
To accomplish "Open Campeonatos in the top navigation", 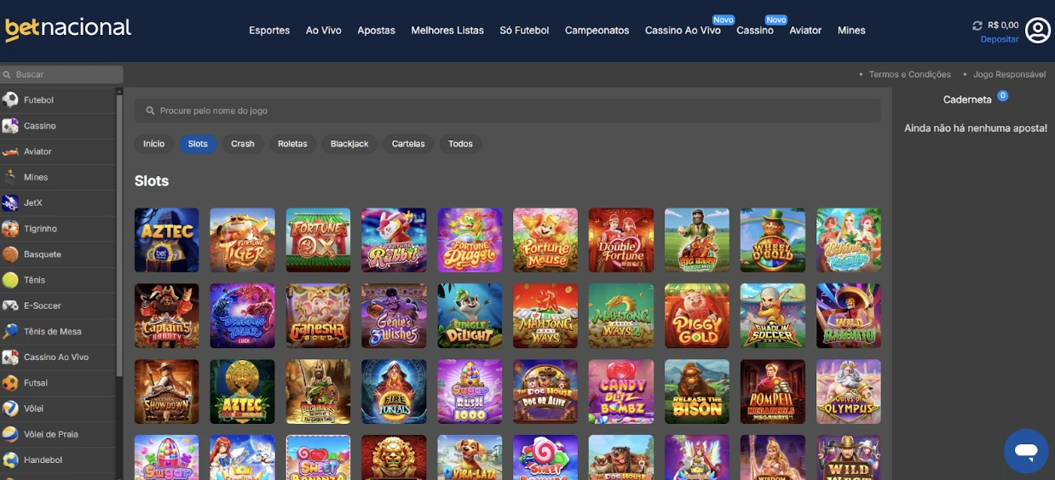I will pyautogui.click(x=597, y=31).
